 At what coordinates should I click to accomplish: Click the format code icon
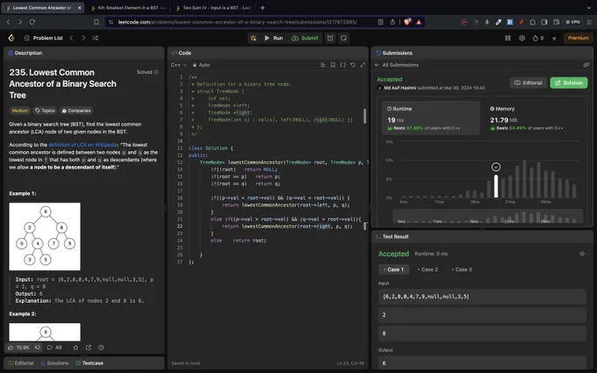pyautogui.click(x=323, y=65)
